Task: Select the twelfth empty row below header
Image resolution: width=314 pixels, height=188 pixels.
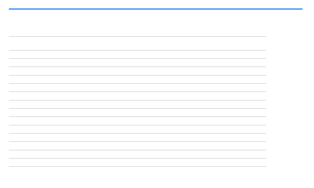Action: (x=137, y=146)
